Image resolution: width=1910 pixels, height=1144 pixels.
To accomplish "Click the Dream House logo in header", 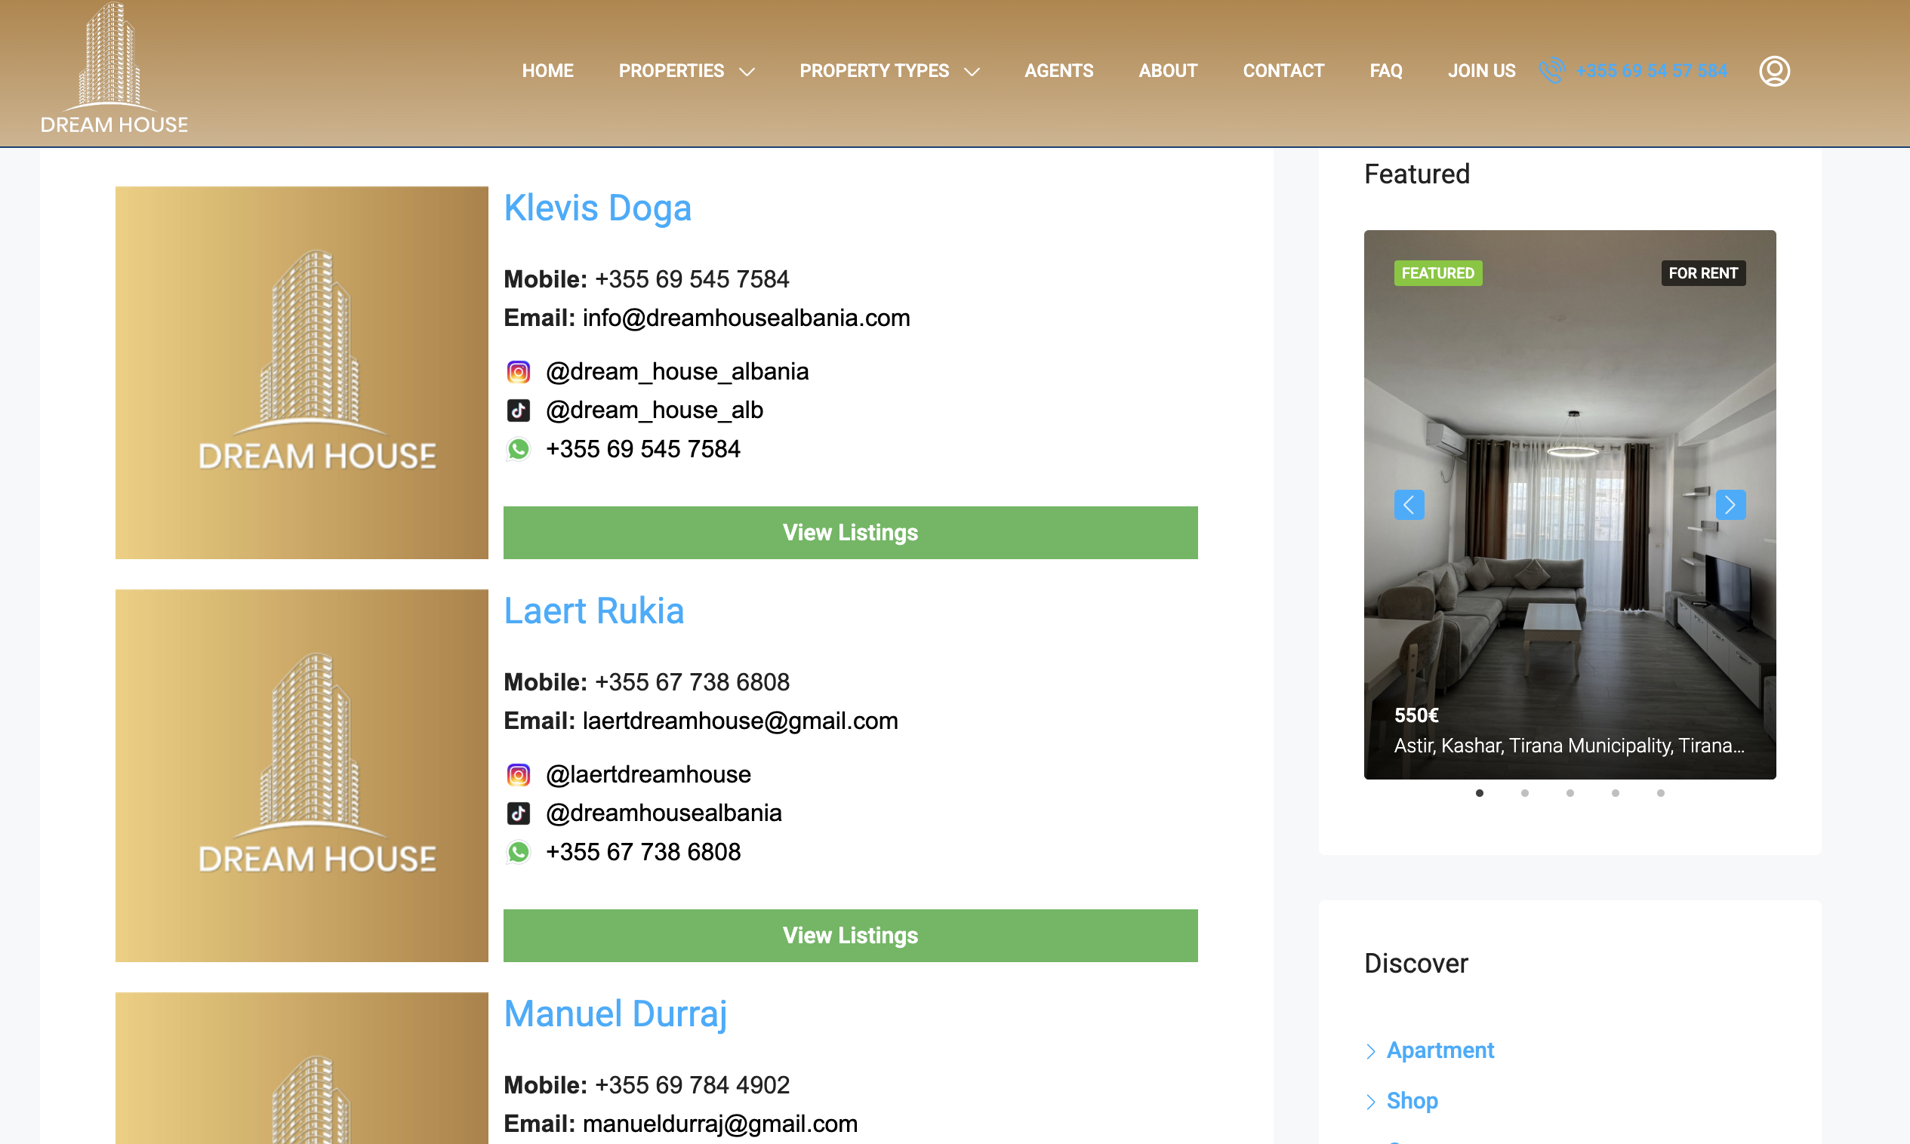I will pyautogui.click(x=113, y=68).
